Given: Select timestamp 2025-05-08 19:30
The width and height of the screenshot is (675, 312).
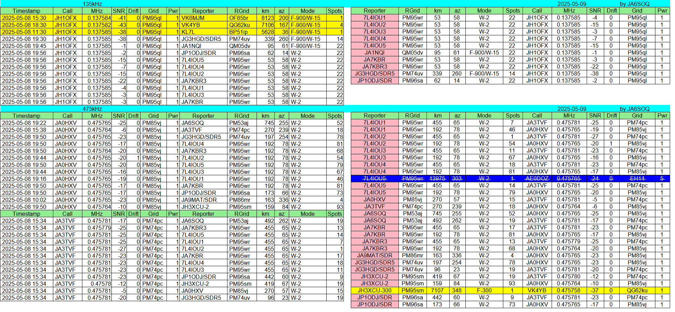Looking at the screenshot, I should coord(27,39).
